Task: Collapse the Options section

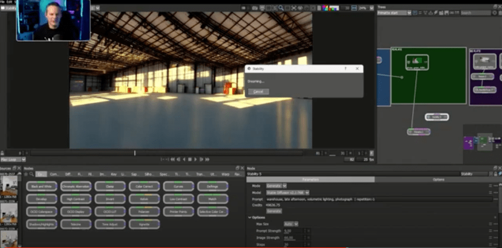Action: (250, 218)
